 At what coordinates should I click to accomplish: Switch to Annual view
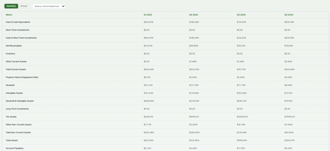24,6
